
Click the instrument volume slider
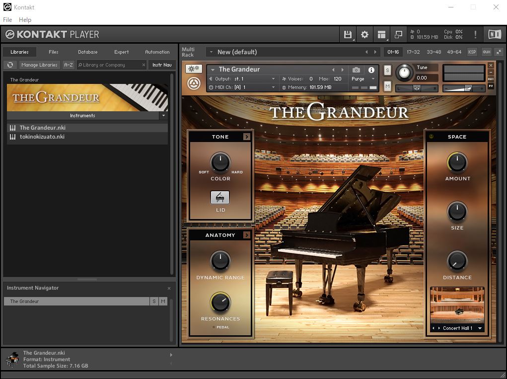tap(464, 88)
